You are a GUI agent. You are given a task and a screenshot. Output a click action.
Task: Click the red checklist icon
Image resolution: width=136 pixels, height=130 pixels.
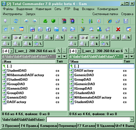click(x=99, y=21)
